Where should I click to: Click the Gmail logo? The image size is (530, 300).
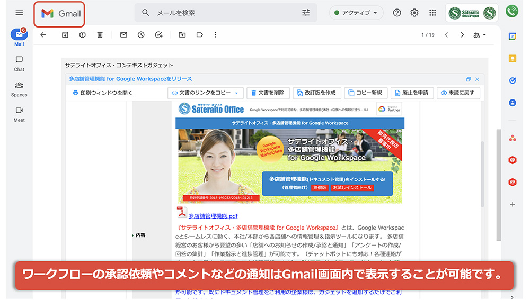61,14
